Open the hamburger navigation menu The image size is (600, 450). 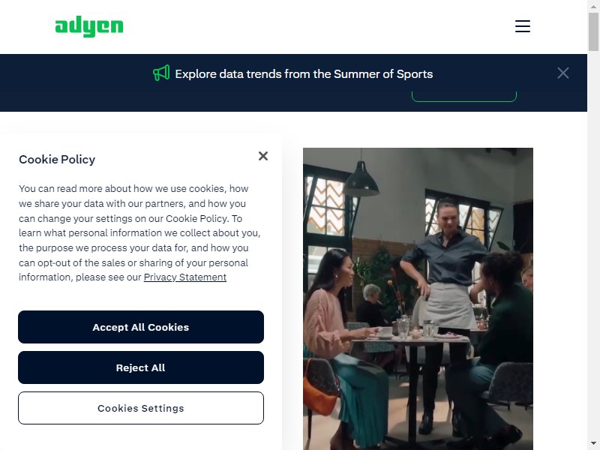522,26
